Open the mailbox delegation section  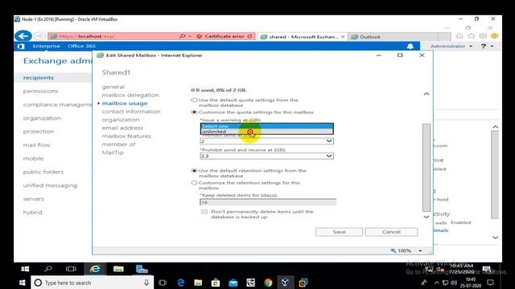(x=130, y=95)
